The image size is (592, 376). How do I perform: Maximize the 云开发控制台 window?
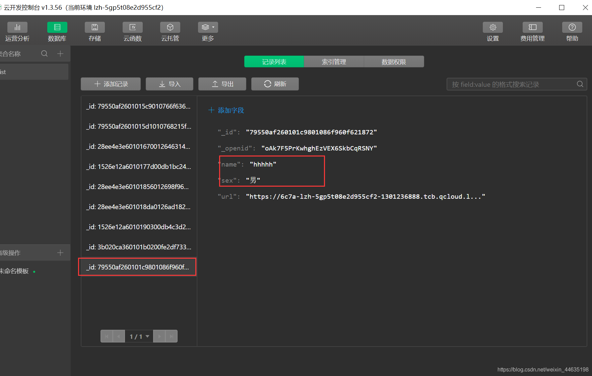click(562, 7)
